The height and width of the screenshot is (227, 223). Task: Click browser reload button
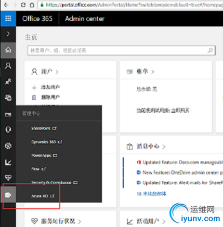(x=23, y=5)
